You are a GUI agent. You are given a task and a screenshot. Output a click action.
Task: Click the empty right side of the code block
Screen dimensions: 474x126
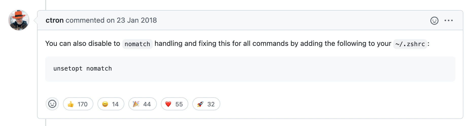[x=304, y=69]
